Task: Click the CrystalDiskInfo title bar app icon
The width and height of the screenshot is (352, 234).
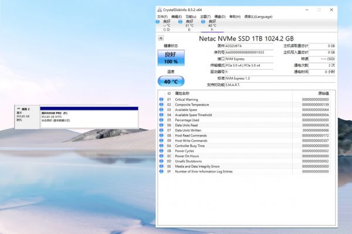Action: tap(160, 9)
